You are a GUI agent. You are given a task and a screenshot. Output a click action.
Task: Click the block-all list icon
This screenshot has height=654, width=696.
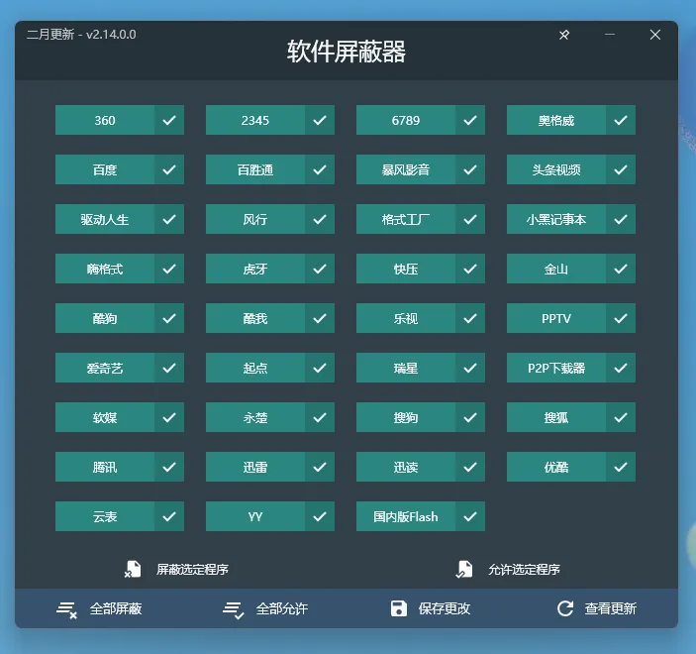(x=66, y=609)
